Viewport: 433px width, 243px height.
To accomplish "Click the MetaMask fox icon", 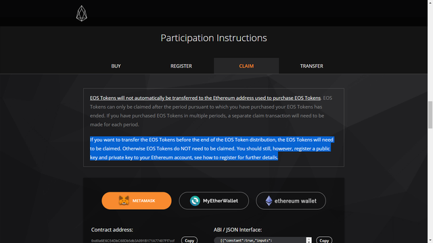I will coord(124,200).
